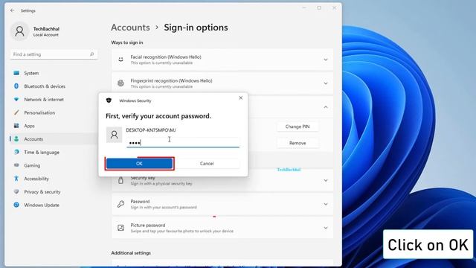Maximize the Settings window

click(319, 8)
